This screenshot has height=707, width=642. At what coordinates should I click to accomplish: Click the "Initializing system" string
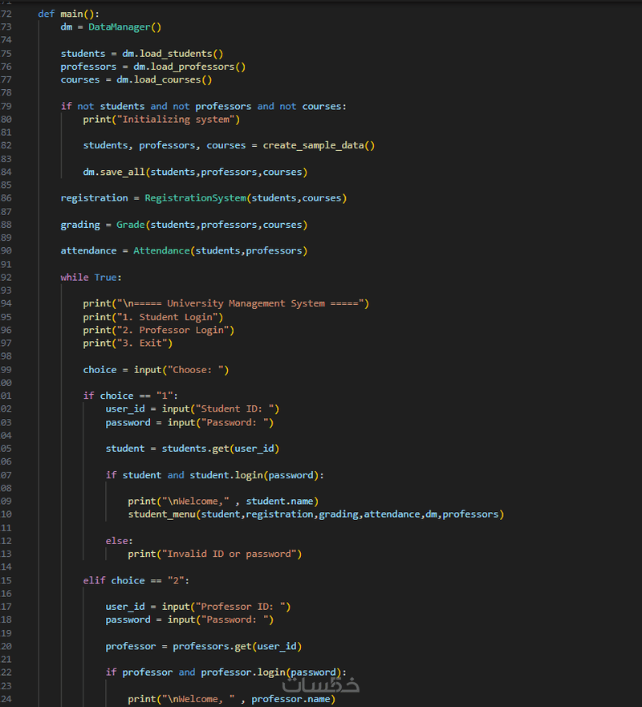click(176, 120)
